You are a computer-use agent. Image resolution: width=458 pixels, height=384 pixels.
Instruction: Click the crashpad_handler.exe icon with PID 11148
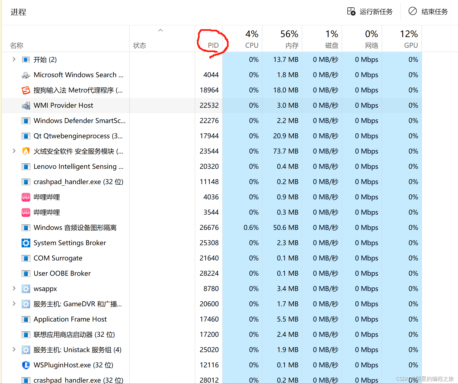click(x=26, y=182)
